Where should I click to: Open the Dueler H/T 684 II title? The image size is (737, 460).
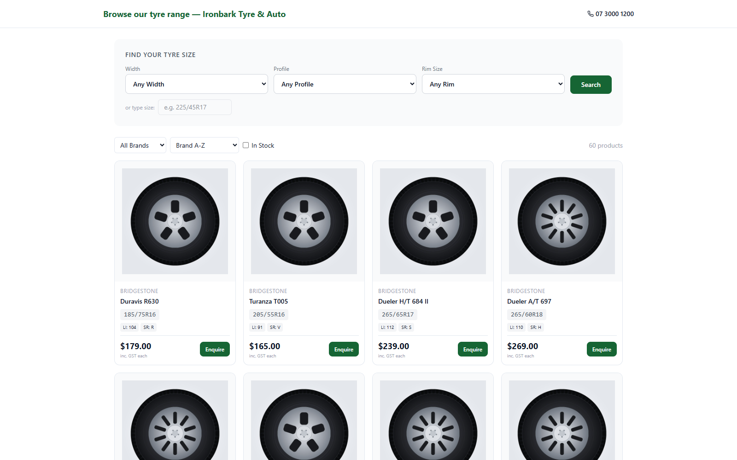point(404,301)
